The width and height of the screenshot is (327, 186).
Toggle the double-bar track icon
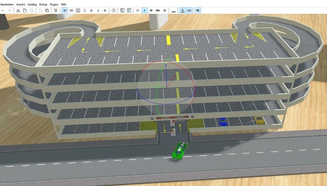pyautogui.click(x=189, y=10)
